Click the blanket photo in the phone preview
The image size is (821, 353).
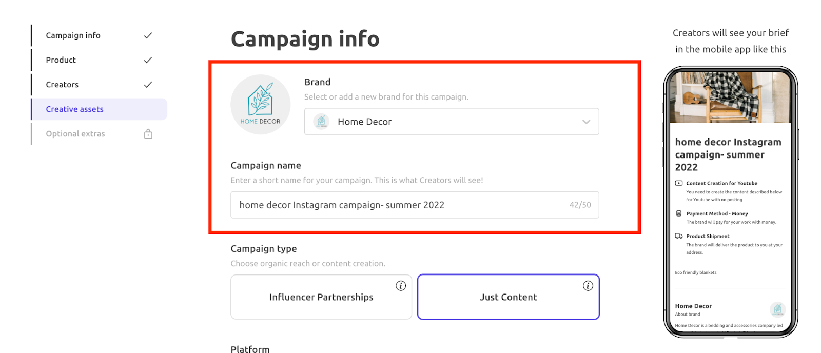pos(731,97)
